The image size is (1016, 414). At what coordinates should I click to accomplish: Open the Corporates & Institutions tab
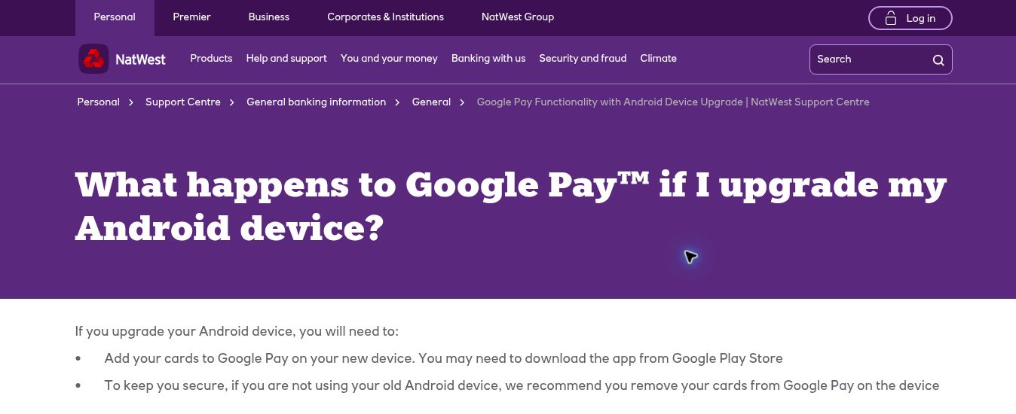click(385, 17)
